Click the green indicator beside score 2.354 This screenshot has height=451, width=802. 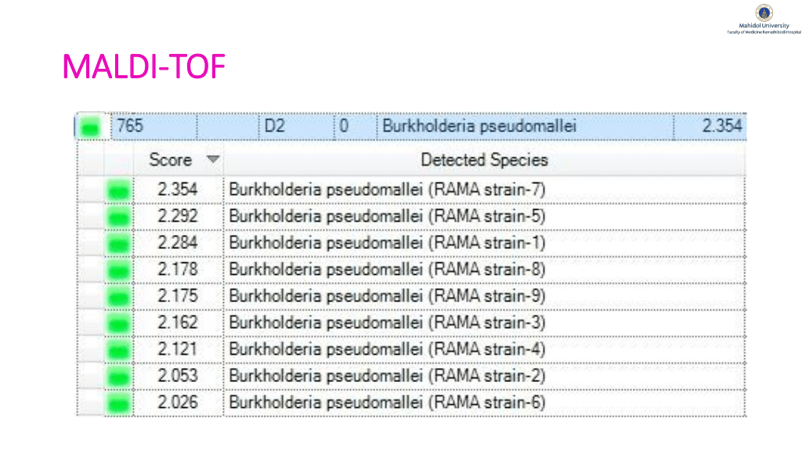pyautogui.click(x=118, y=189)
